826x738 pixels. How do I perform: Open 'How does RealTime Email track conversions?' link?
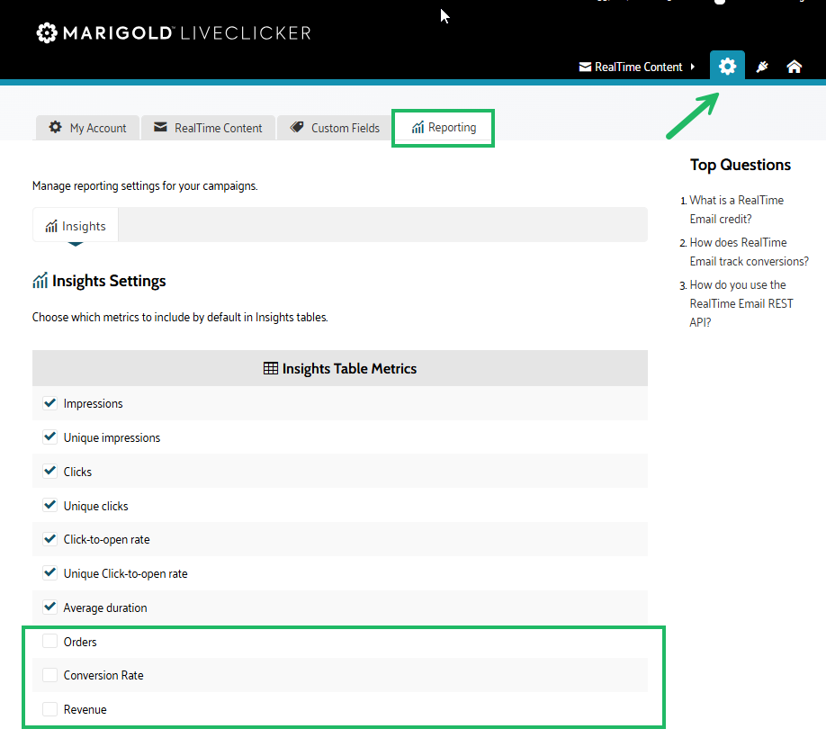coord(749,252)
